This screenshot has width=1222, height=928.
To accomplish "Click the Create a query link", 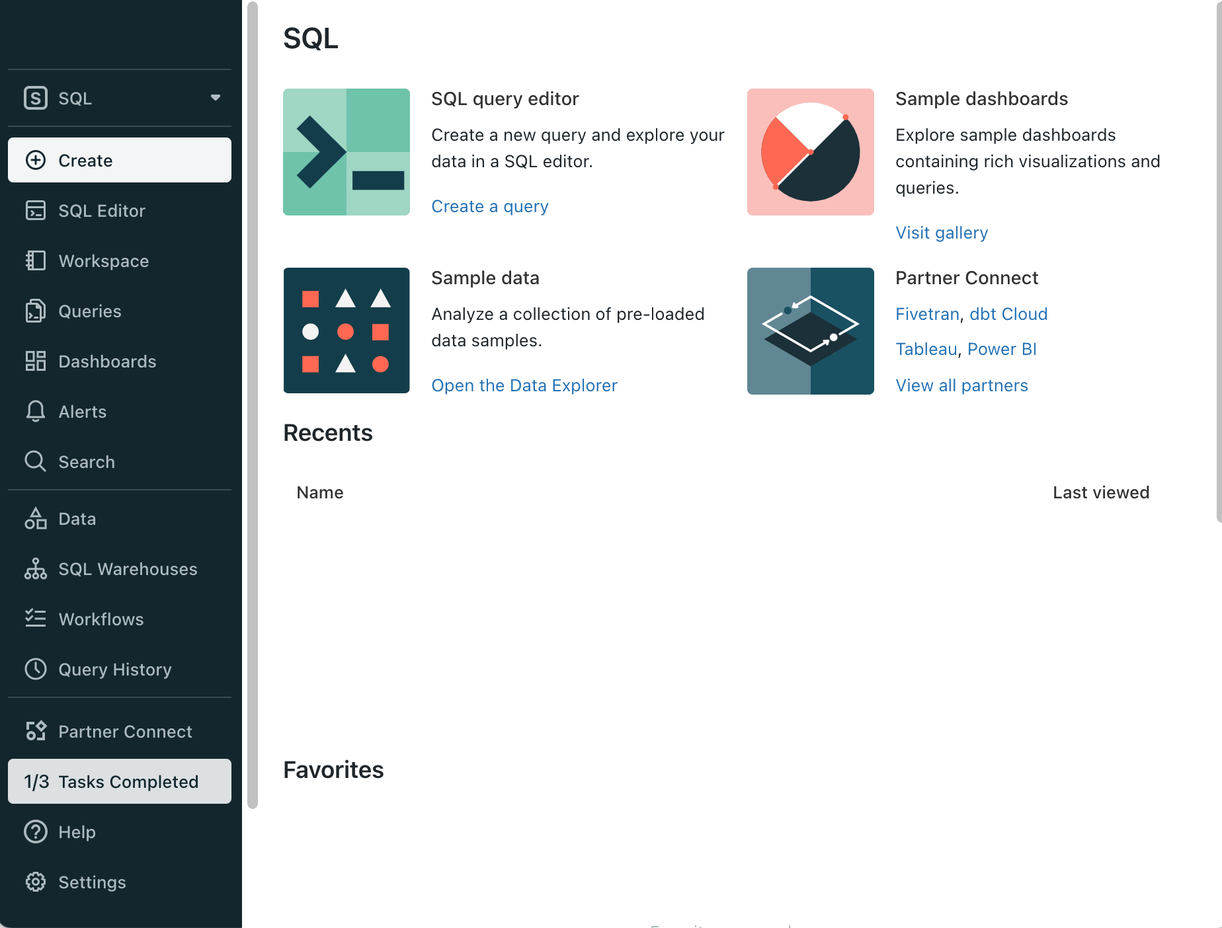I will pos(489,206).
